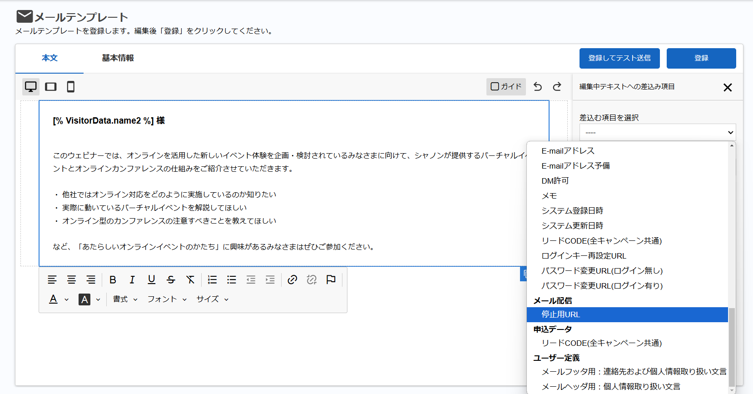Click the paragraph starting このウェビナーでは
This screenshot has height=394, width=753.
point(290,162)
